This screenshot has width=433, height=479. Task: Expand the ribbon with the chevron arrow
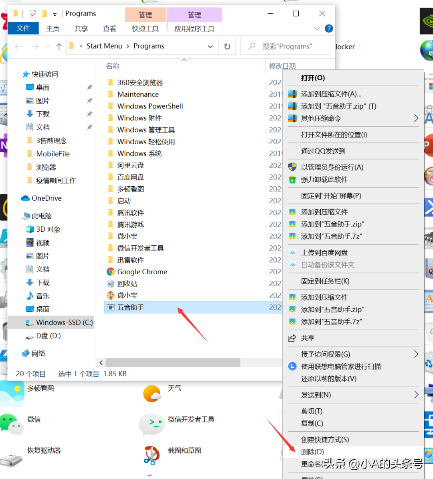tap(317, 29)
